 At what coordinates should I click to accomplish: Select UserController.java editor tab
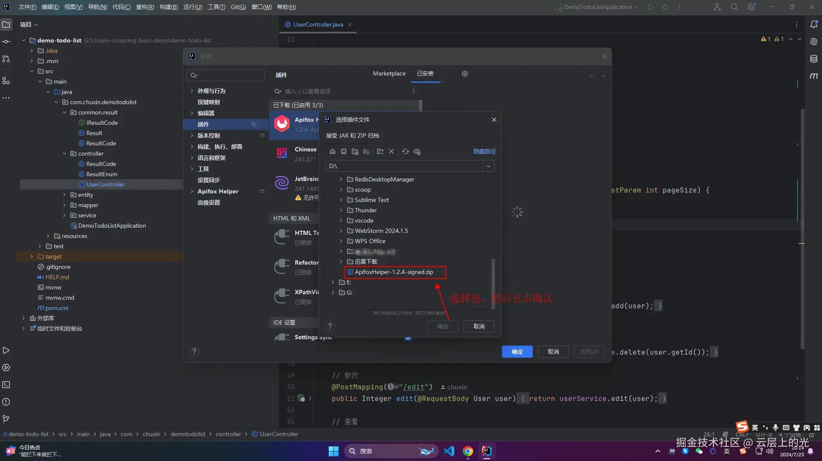(x=318, y=24)
